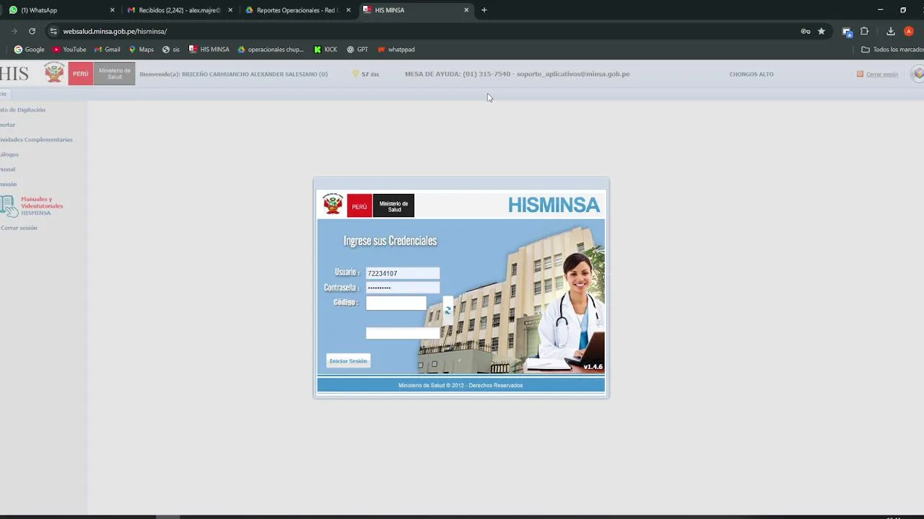Click Cerrar sesión link in top header
924x519 pixels.
coord(881,74)
